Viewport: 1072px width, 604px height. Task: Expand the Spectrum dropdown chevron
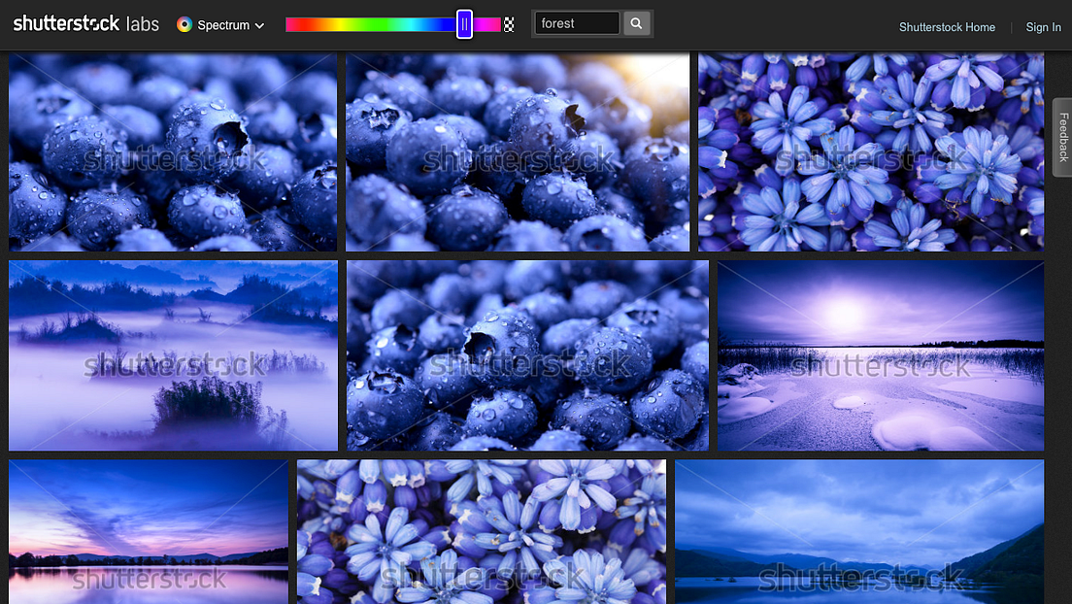pyautogui.click(x=259, y=25)
